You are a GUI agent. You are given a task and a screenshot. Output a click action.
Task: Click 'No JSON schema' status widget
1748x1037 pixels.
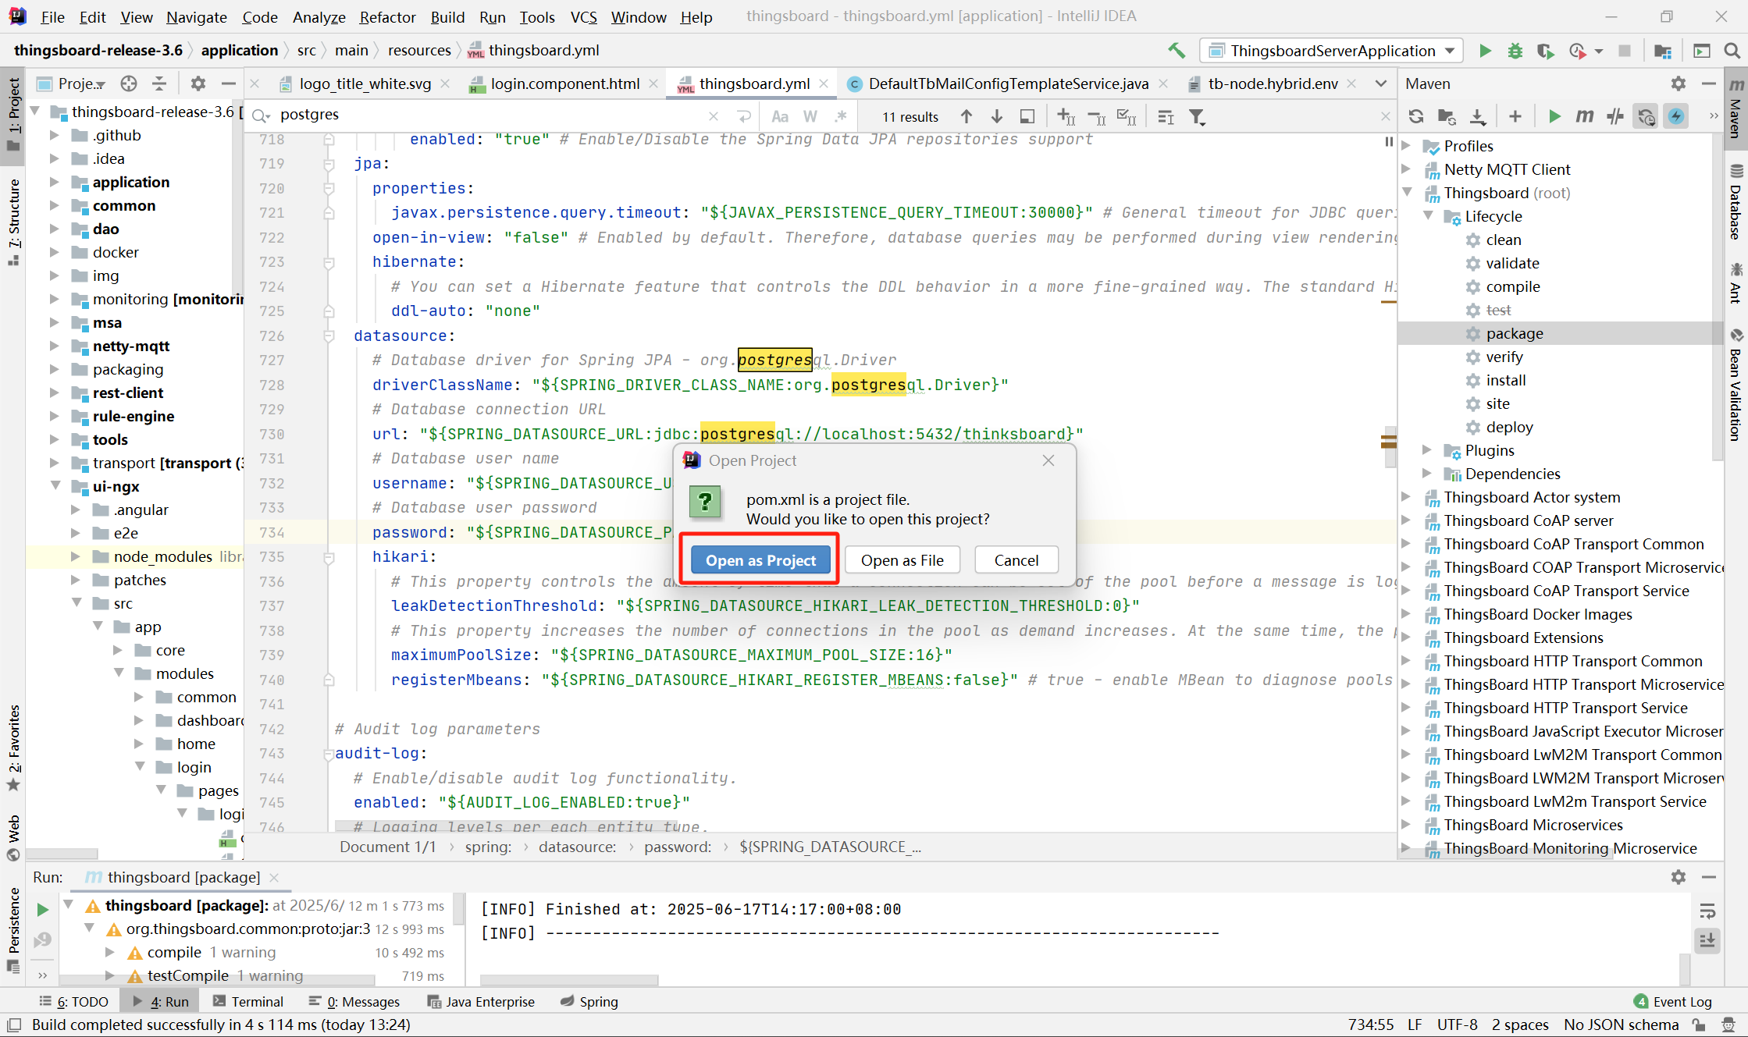tap(1622, 1025)
